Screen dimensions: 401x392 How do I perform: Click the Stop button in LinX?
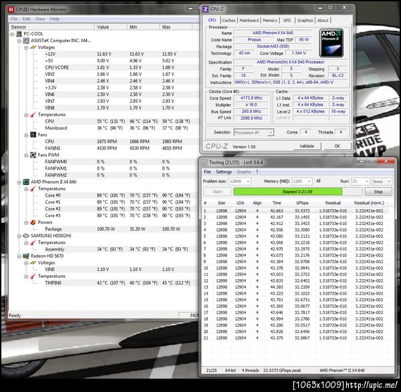point(378,192)
